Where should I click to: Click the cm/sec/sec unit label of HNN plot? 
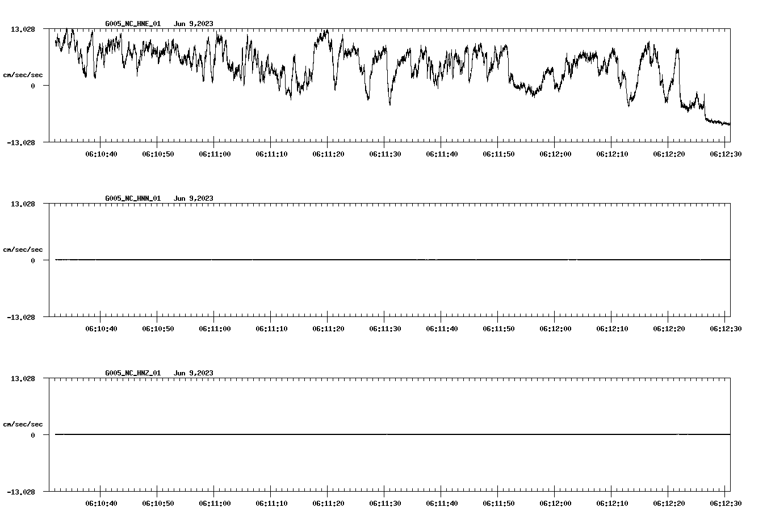(23, 250)
